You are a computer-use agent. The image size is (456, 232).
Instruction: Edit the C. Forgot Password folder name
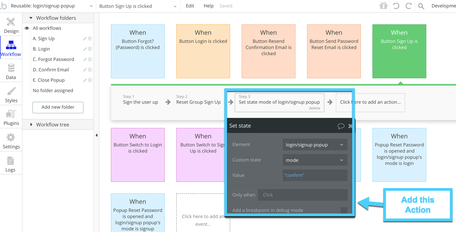[85, 59]
